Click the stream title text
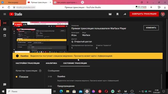168x94 pixels. 99,28
